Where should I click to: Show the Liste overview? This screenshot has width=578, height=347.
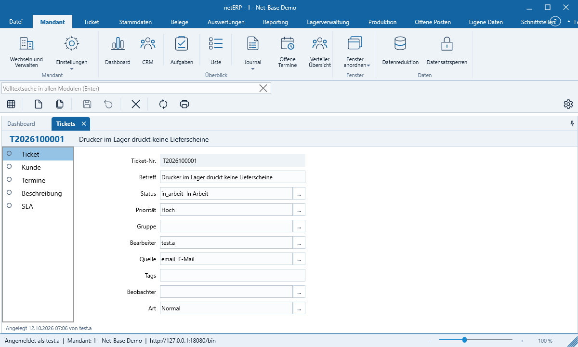tap(216, 51)
